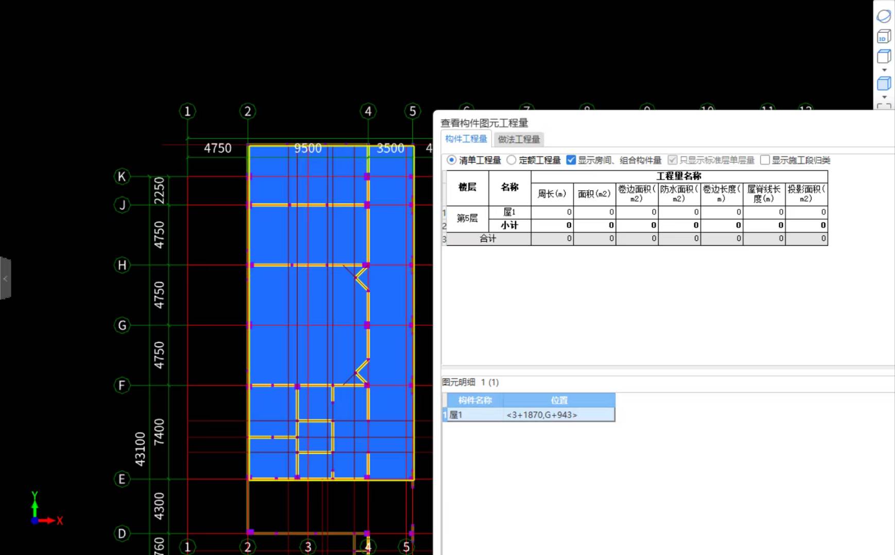Open dropdown arrow below solid cube icon
Screen dimensions: 895x555
[884, 97]
